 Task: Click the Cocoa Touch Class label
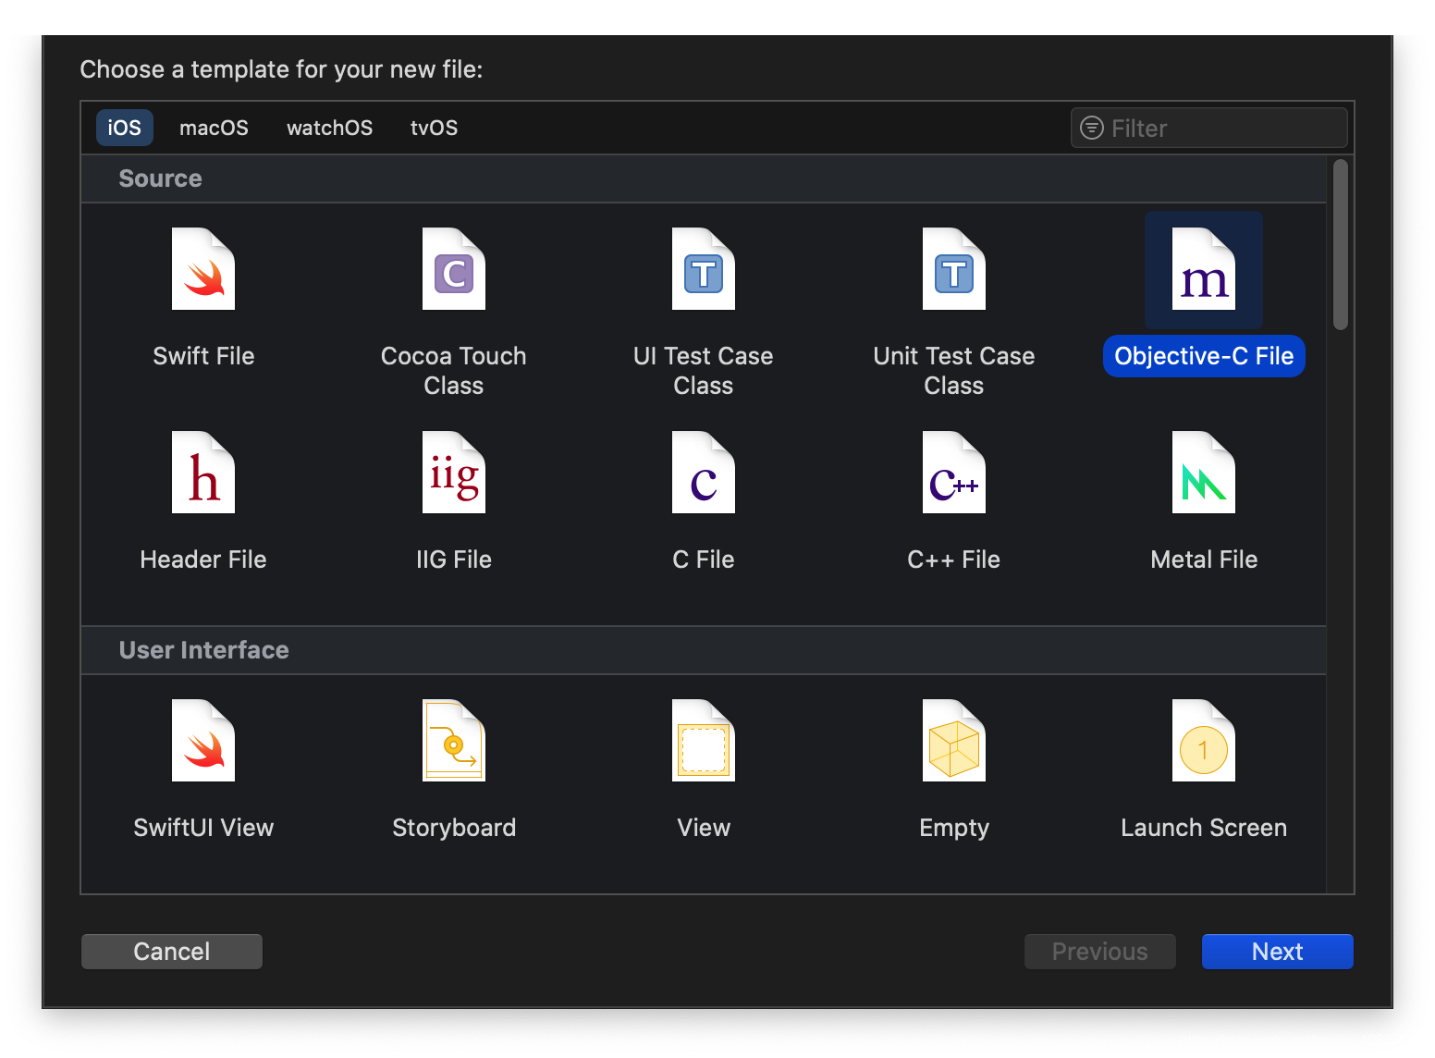coord(454,371)
